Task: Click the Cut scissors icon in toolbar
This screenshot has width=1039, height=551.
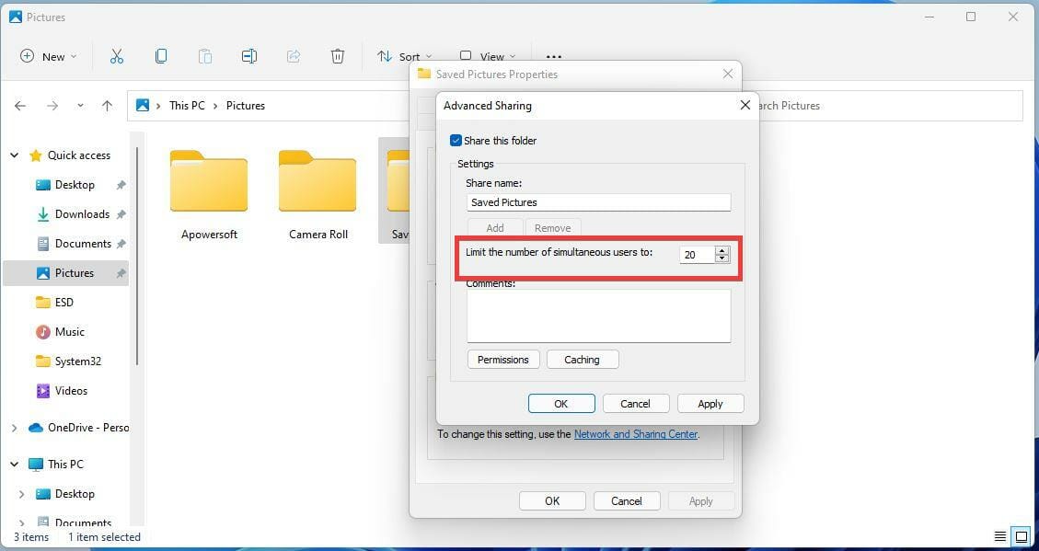Action: point(117,56)
